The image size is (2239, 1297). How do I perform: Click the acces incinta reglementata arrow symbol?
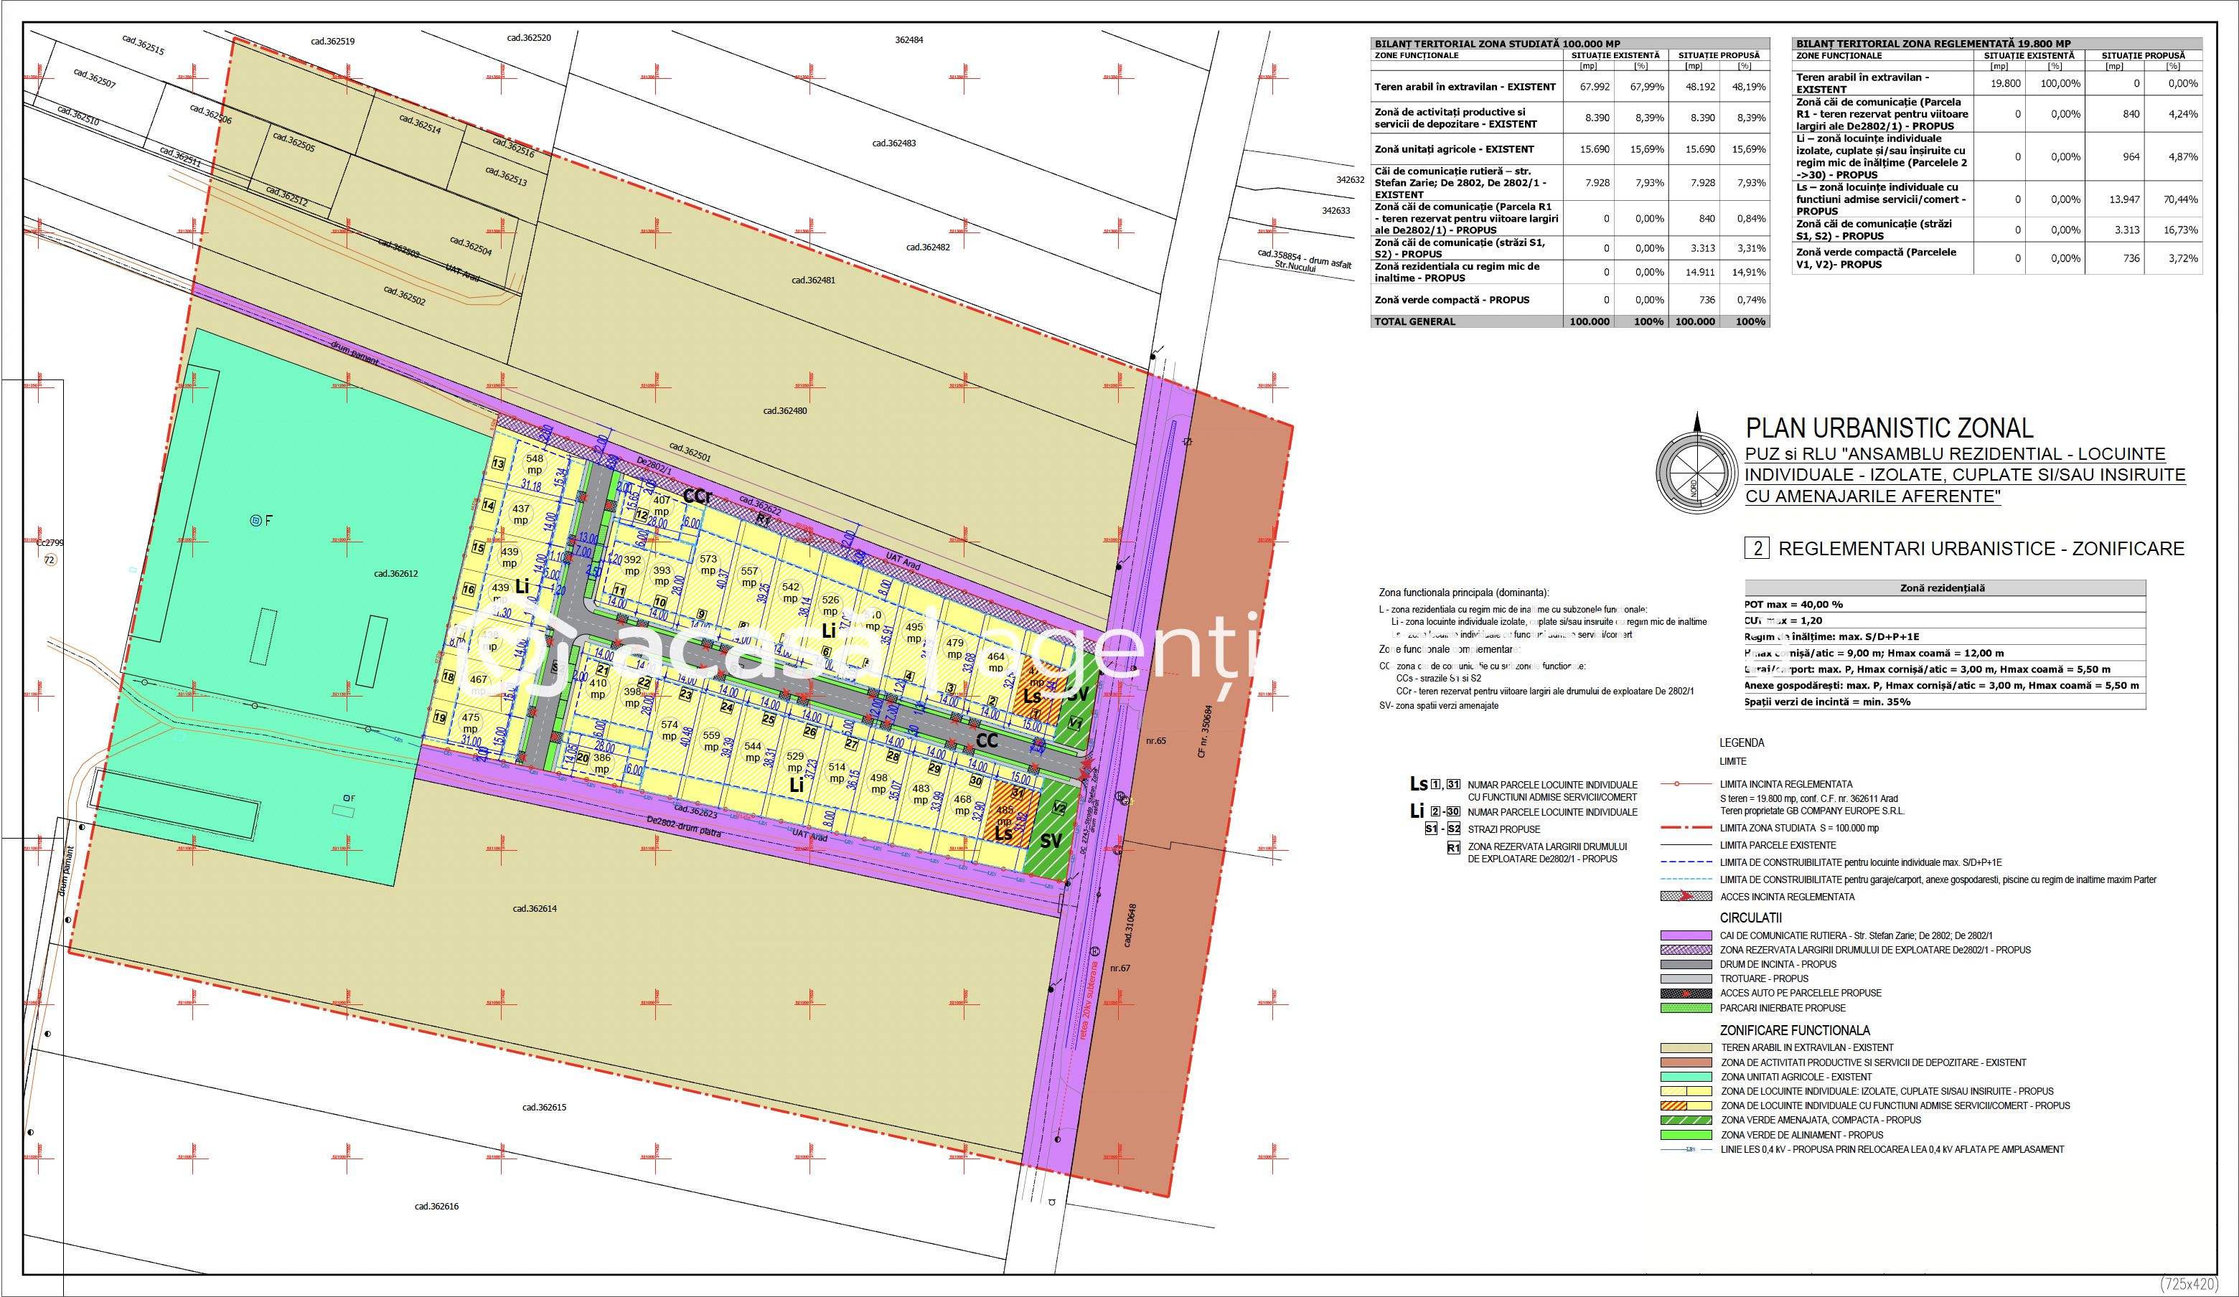pos(1686,897)
